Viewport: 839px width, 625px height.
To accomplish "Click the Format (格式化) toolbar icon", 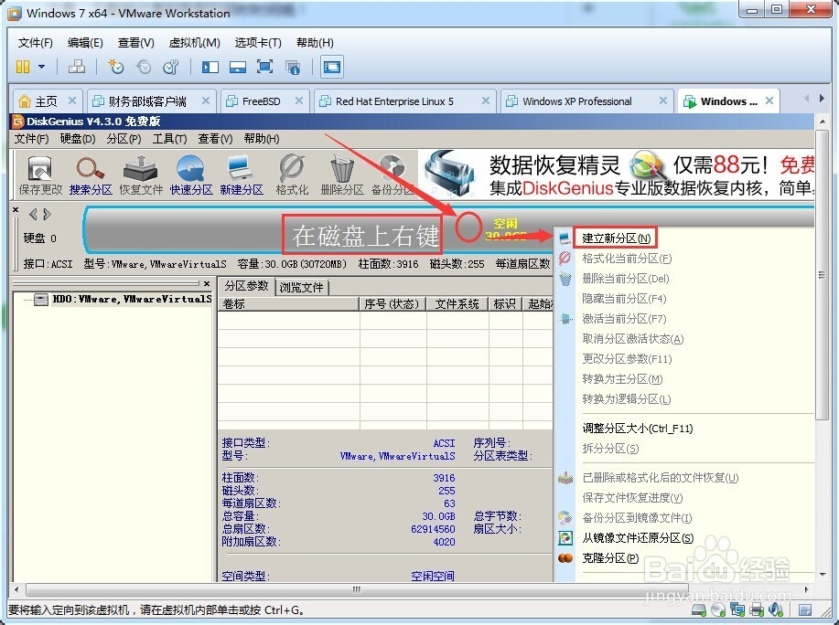I will click(292, 175).
